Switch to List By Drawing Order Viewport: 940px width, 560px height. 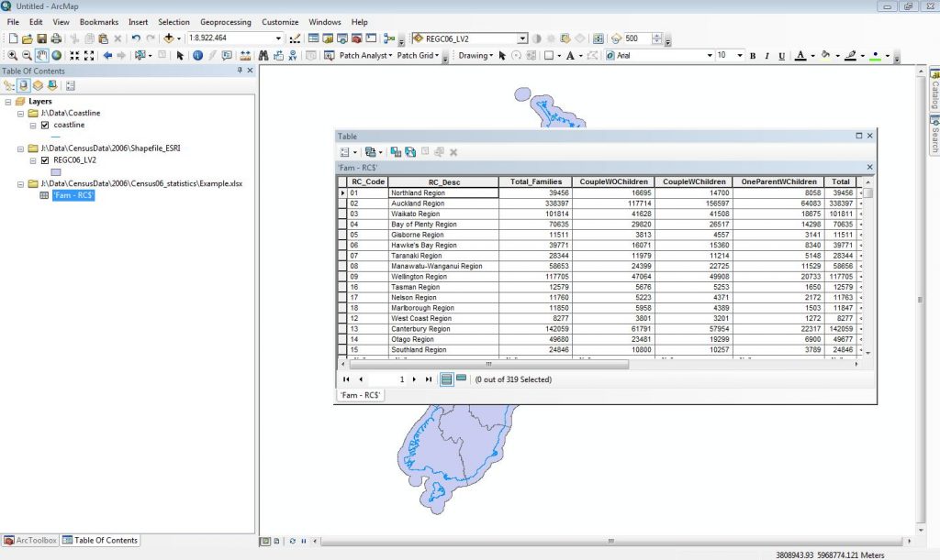coord(9,85)
